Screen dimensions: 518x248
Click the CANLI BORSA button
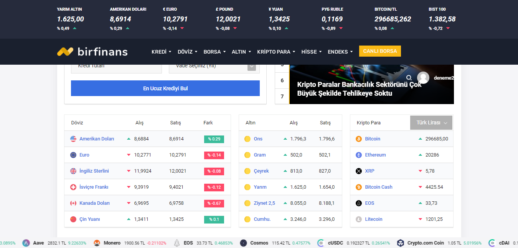pos(380,51)
